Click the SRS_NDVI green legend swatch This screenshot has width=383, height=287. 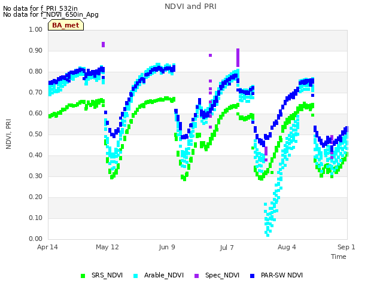(83, 276)
